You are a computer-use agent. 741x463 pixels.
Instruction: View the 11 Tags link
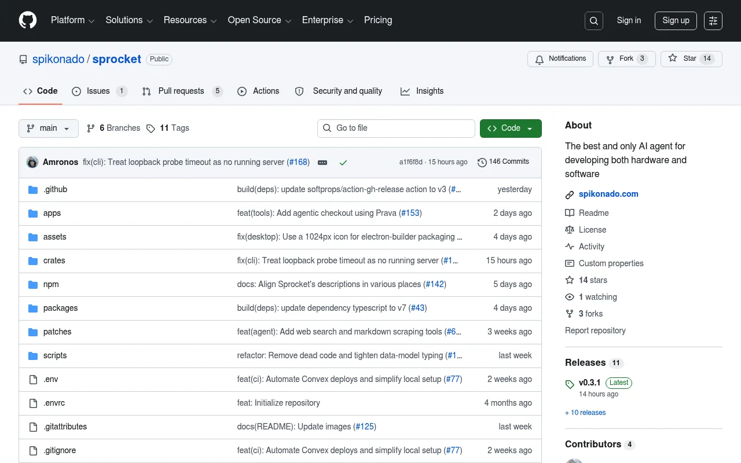(167, 128)
